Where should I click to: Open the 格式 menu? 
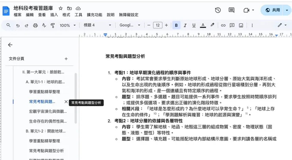[66, 15]
